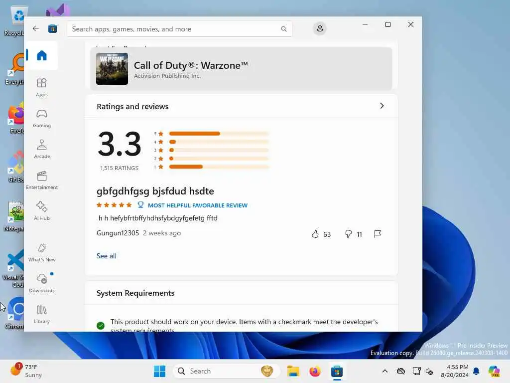The image size is (510, 383).
Task: Click the Microsoft Store logo icon
Action: pyautogui.click(x=52, y=29)
